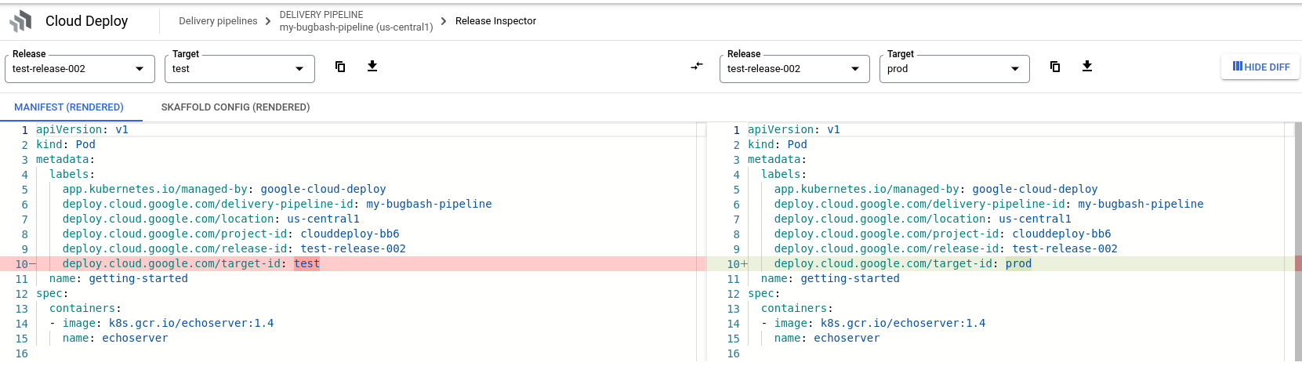The height and width of the screenshot is (366, 1302).
Task: Open my-bugbash-pipeline breadcrumb link
Action: pyautogui.click(x=356, y=27)
